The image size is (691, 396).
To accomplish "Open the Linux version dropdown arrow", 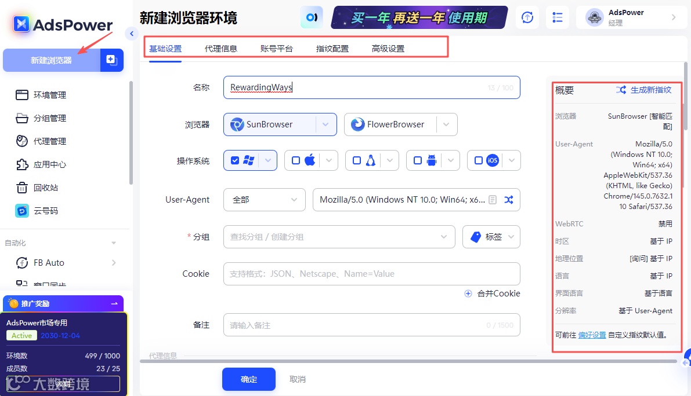I will (x=389, y=160).
